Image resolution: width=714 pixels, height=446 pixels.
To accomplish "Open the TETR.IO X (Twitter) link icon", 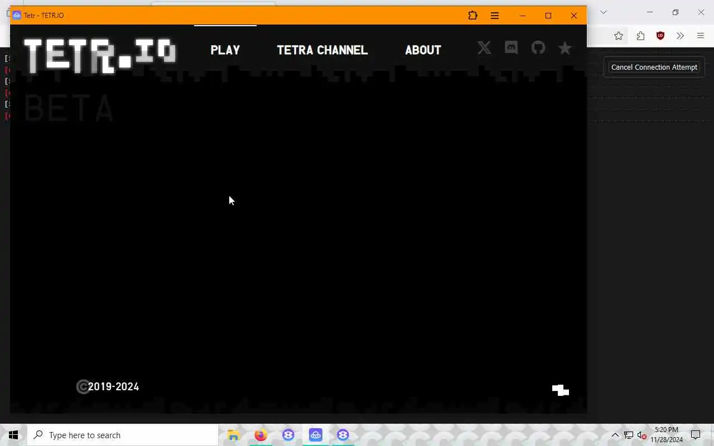I will tap(484, 48).
